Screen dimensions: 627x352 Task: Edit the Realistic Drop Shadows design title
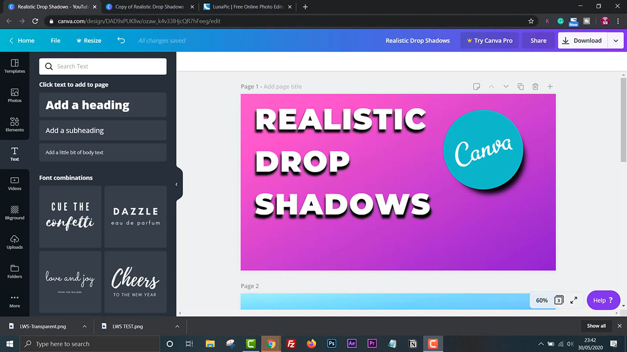(418, 40)
